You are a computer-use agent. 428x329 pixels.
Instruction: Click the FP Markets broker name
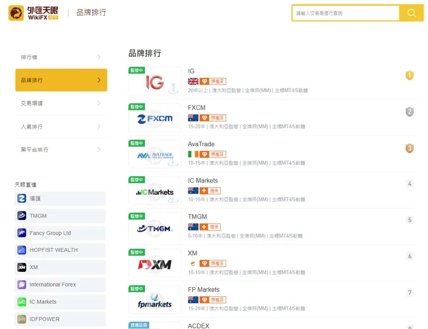(x=204, y=289)
